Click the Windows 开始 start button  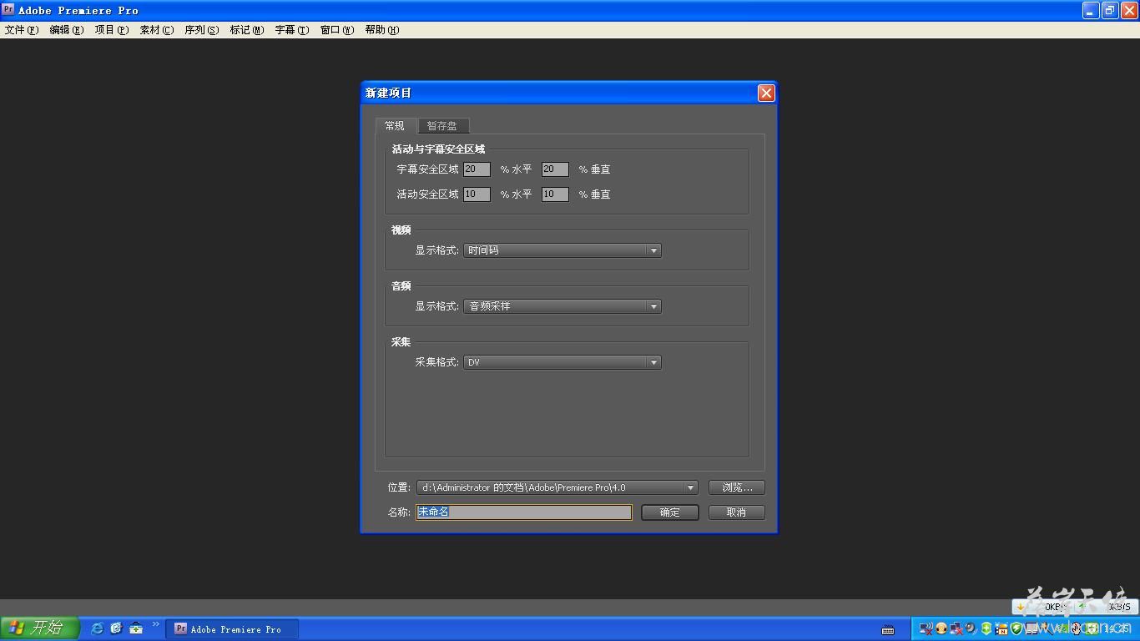pos(40,628)
